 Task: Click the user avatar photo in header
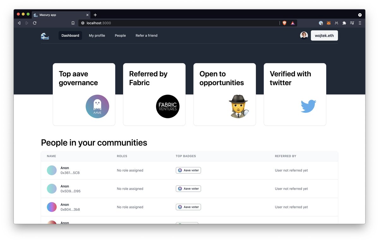point(304,35)
